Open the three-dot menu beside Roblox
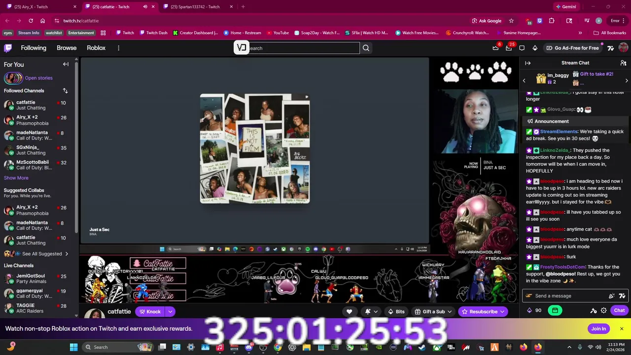The width and height of the screenshot is (631, 355). (118, 48)
